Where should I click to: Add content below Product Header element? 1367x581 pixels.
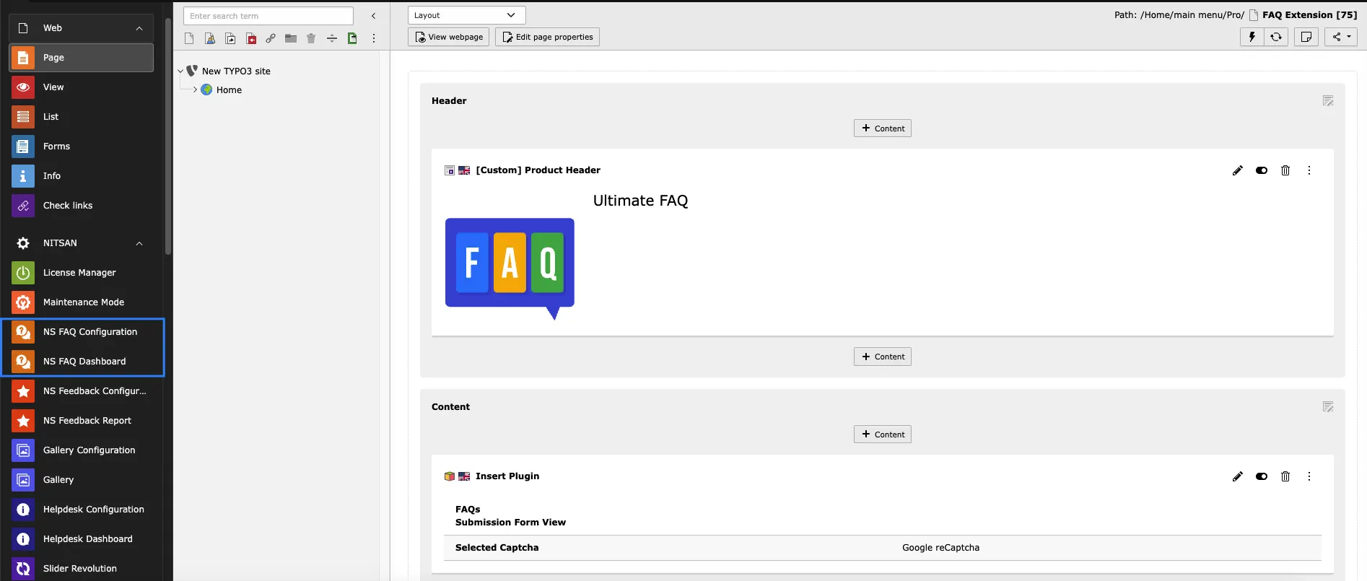point(883,357)
